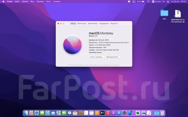The image size is (188, 117).
Task: Open FaceTime in the Dock
Action: click(x=64, y=113)
